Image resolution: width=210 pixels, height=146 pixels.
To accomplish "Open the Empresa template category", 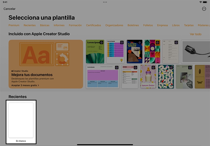I will [162, 25].
